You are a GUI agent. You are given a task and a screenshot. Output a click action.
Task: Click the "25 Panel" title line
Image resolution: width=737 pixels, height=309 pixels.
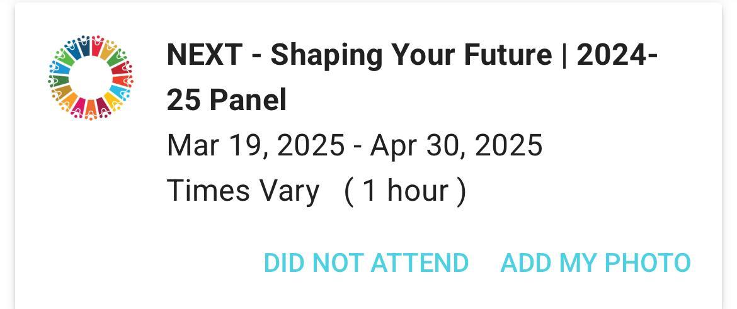(226, 100)
